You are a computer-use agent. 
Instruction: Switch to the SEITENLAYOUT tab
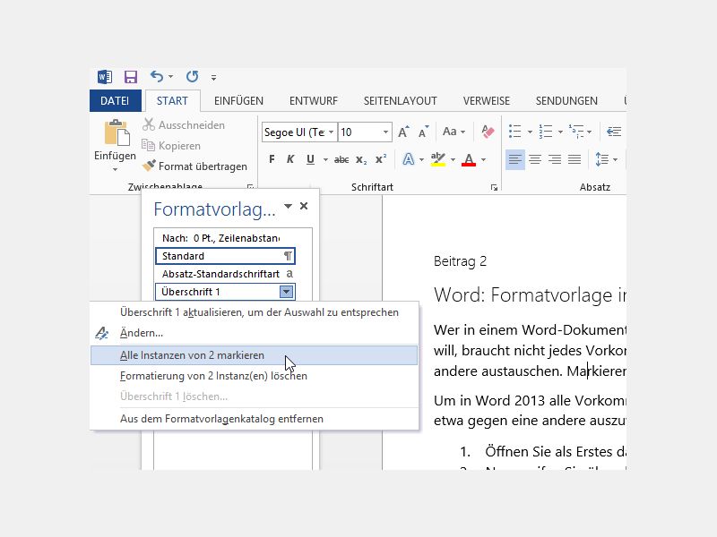[400, 101]
